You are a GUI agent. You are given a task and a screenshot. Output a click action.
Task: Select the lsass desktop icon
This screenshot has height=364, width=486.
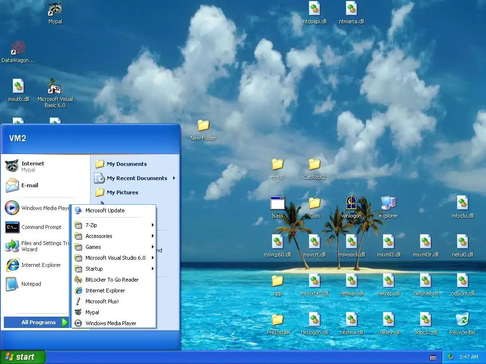click(277, 208)
